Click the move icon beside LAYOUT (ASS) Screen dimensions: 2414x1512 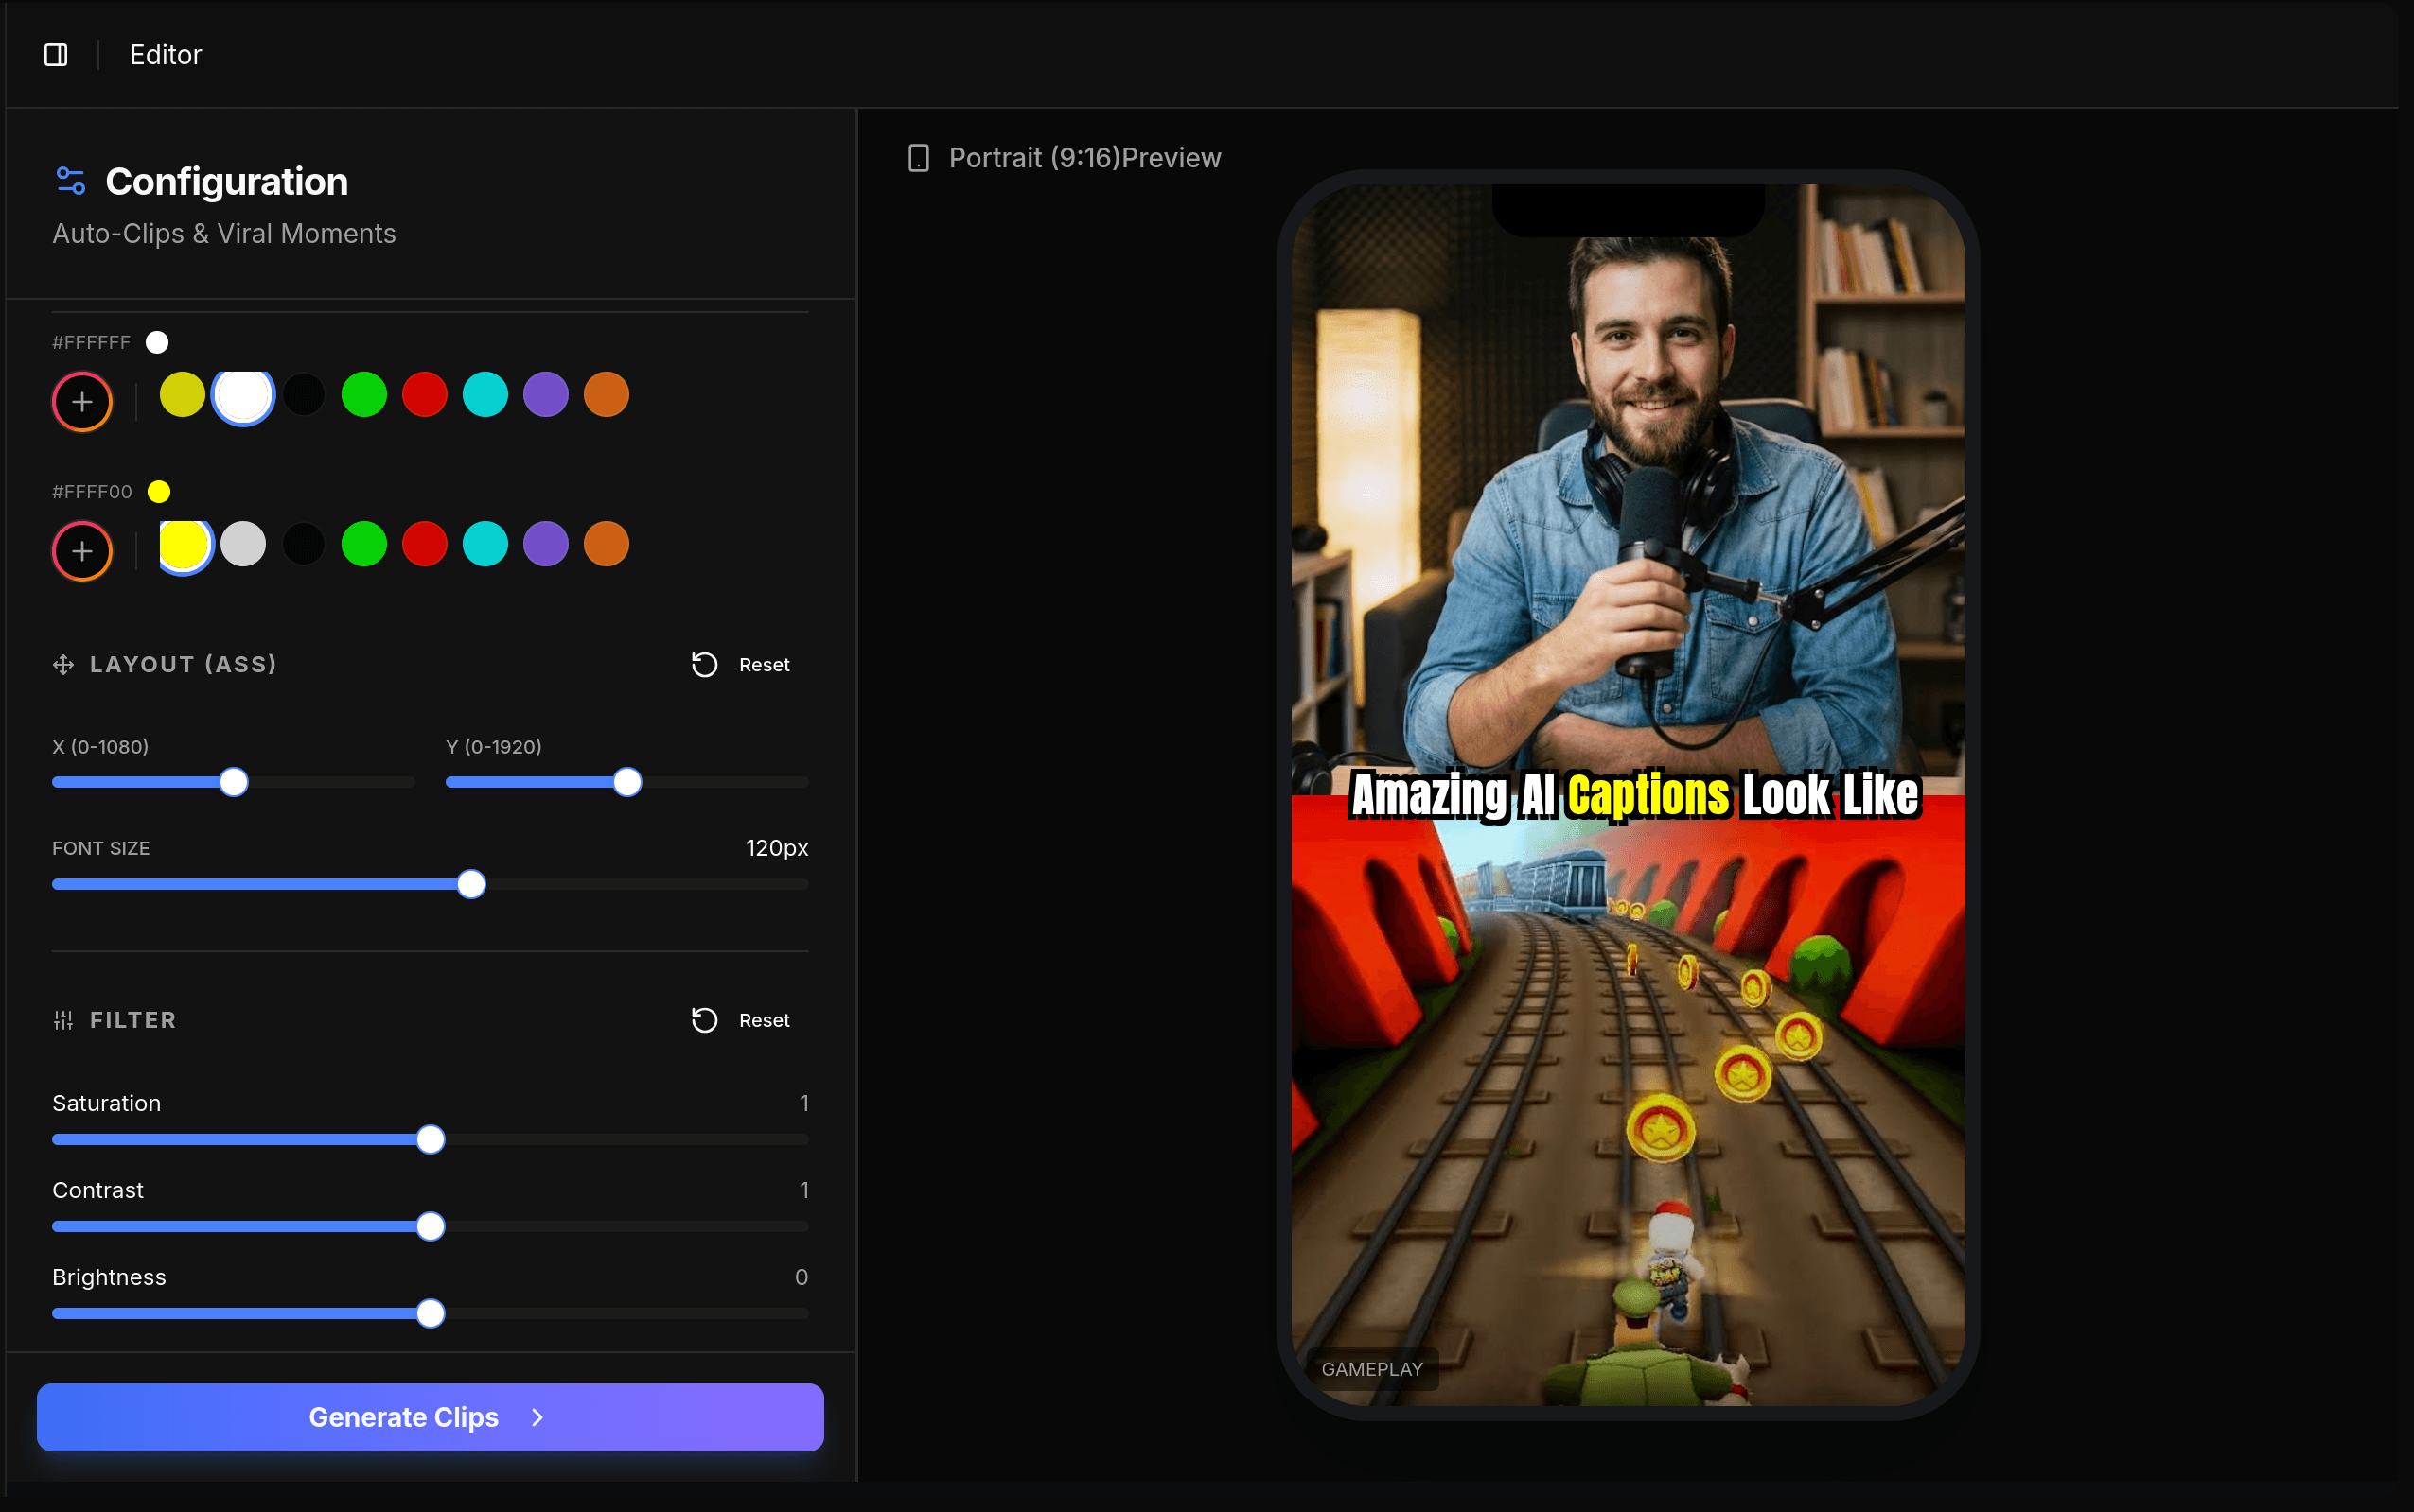click(x=63, y=664)
